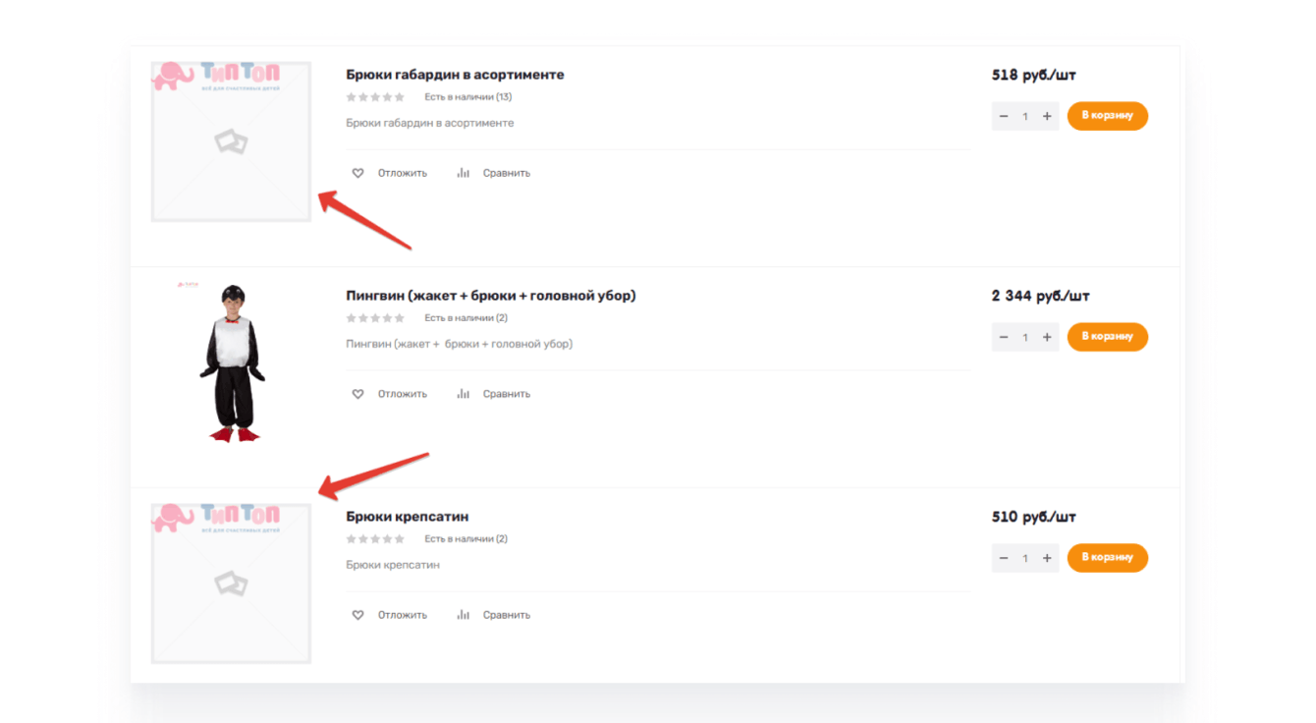Click quantity field for Брюки крепсатин
The height and width of the screenshot is (723, 1316).
[1025, 558]
